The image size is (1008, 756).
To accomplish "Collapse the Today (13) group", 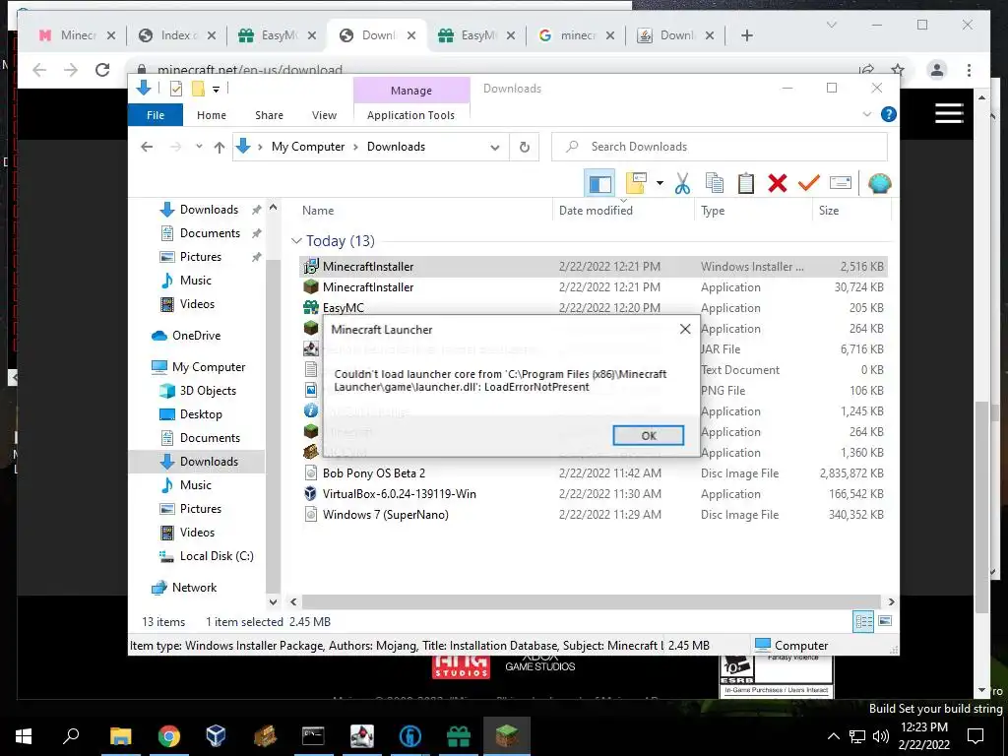I will point(296,240).
